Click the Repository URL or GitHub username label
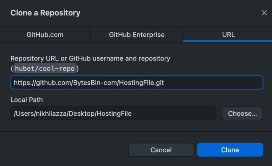Image resolution: width=272 pixels, height=166 pixels. [x=90, y=58]
